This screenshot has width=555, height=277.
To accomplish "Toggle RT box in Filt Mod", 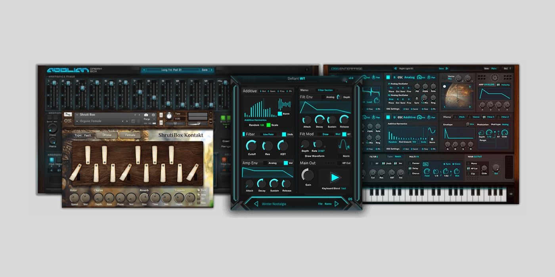I will [344, 134].
